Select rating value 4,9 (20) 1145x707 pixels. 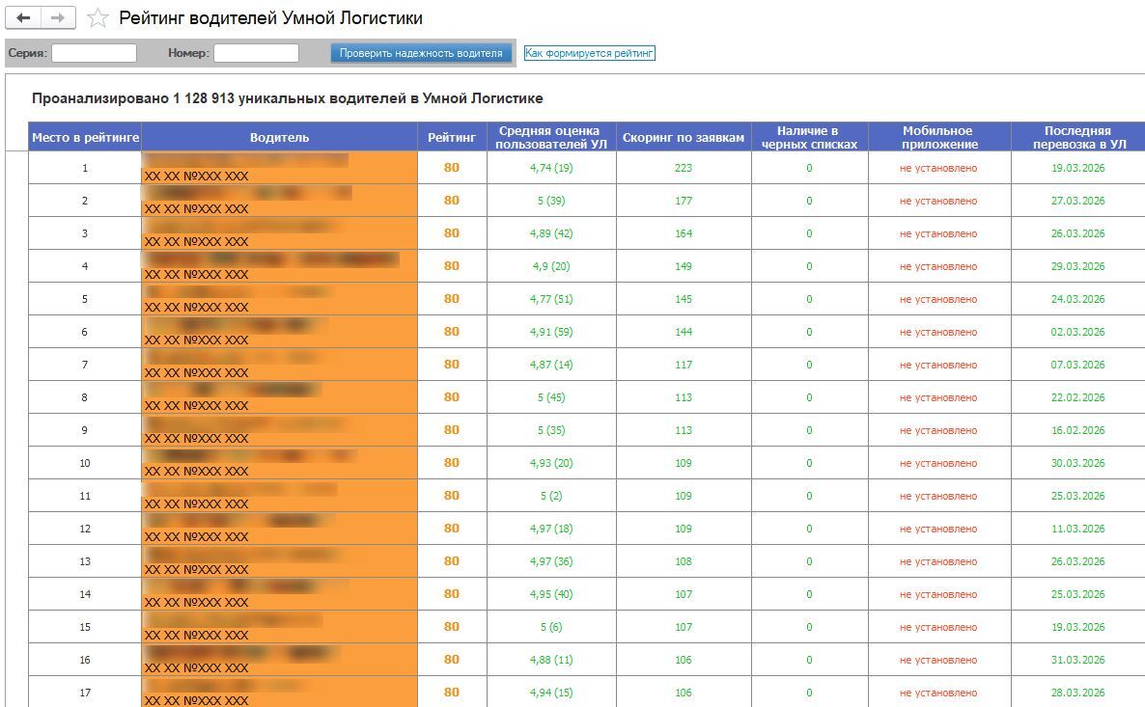coord(551,266)
